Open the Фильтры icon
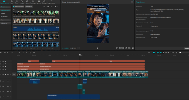This screenshot has width=189, height=100. point(44,2)
